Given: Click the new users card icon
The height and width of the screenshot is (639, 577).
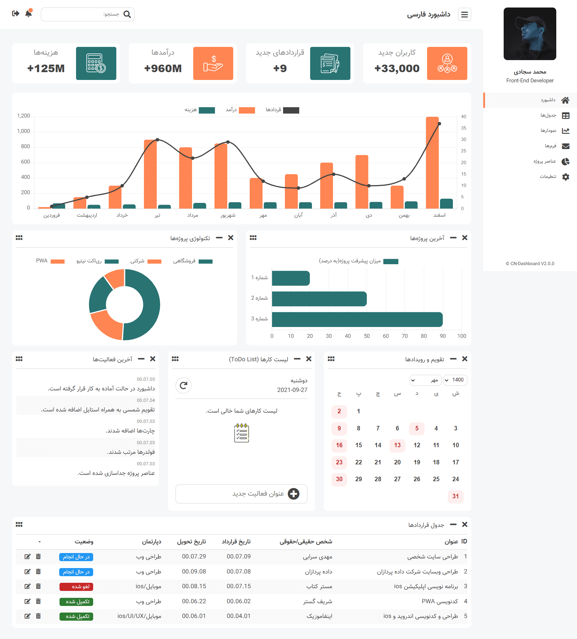Looking at the screenshot, I should coord(447,63).
